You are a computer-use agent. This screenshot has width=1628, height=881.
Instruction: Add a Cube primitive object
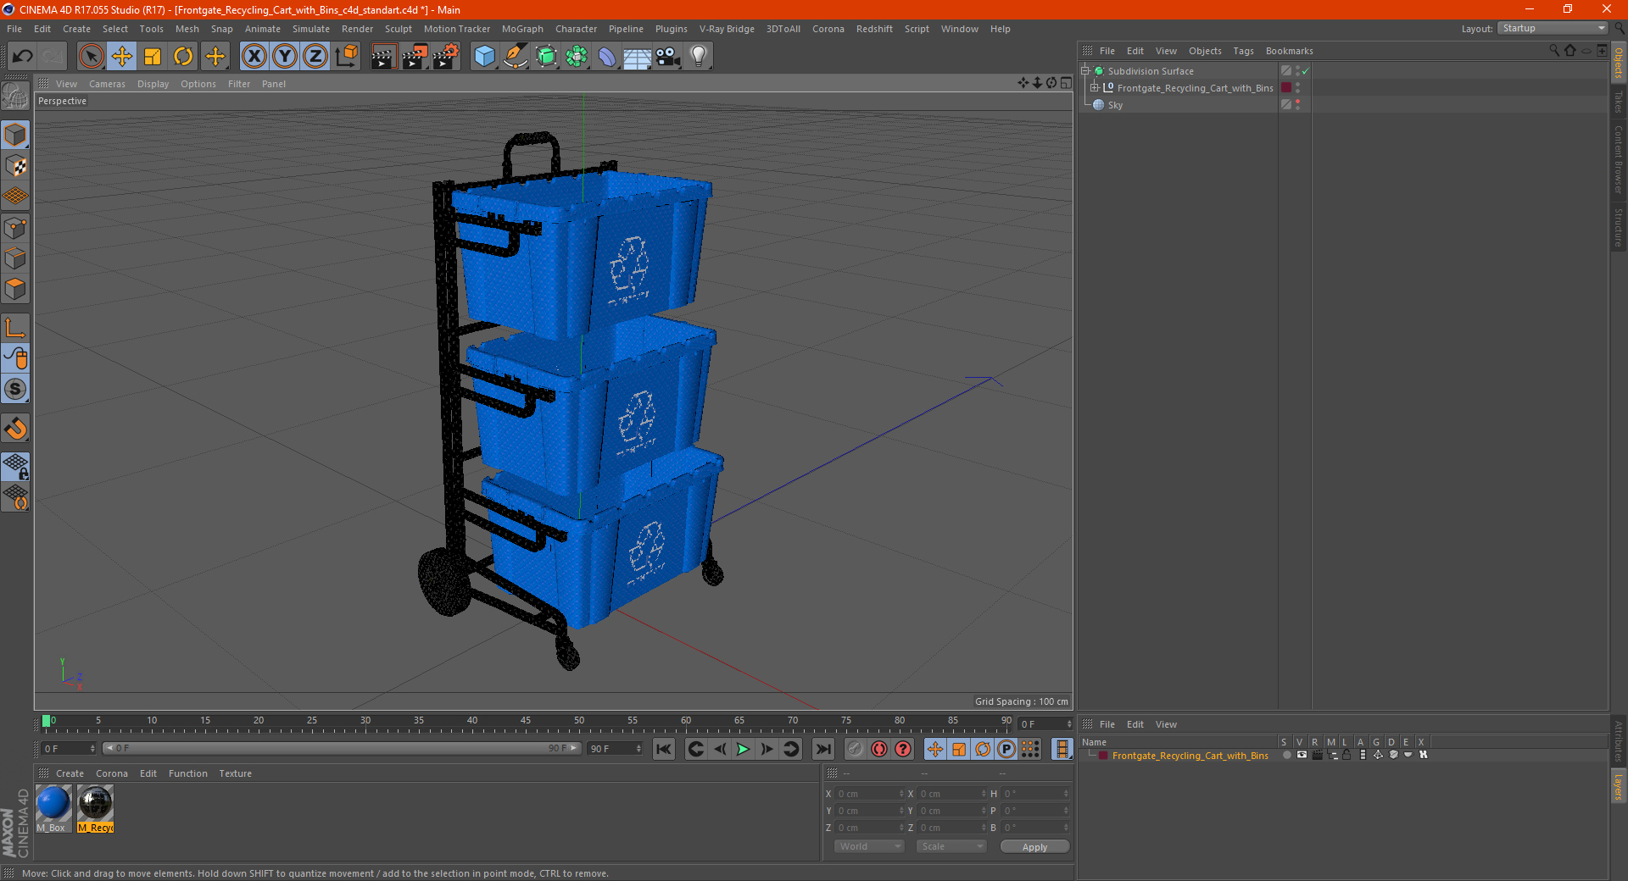484,57
